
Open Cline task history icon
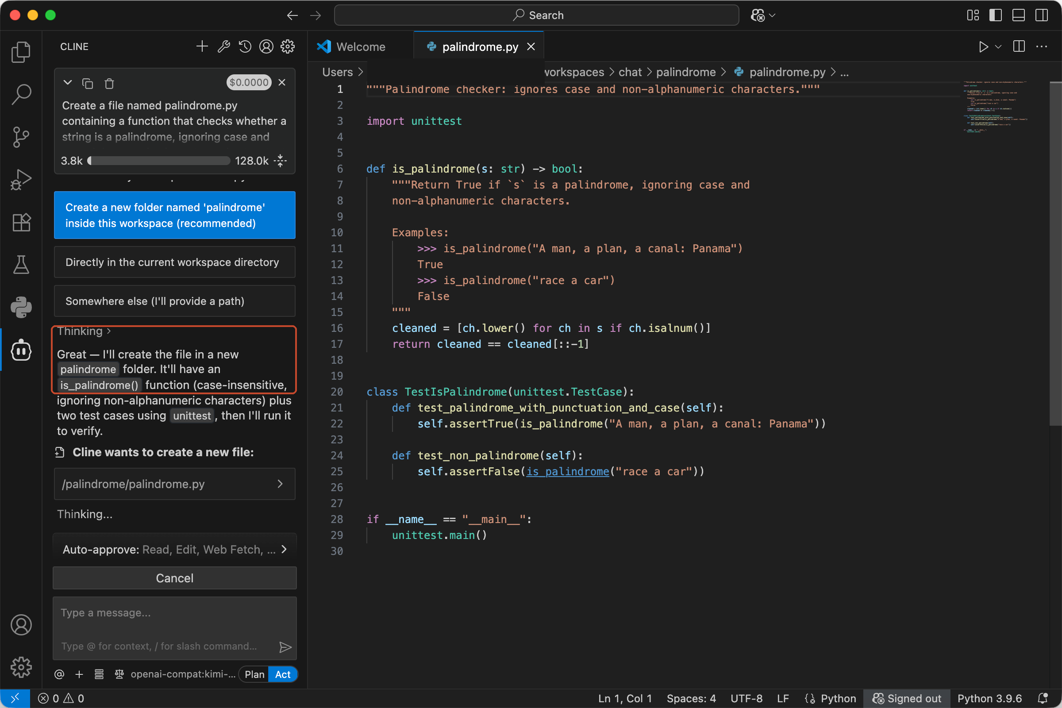pos(245,46)
